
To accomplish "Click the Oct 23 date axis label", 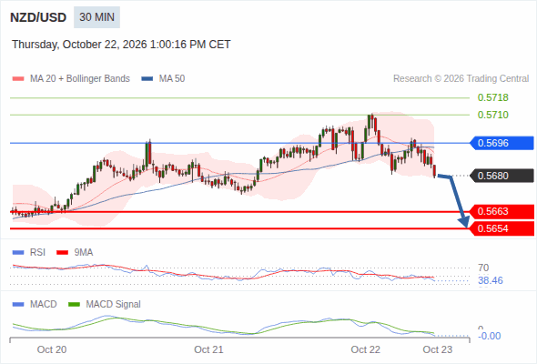I will click(438, 350).
